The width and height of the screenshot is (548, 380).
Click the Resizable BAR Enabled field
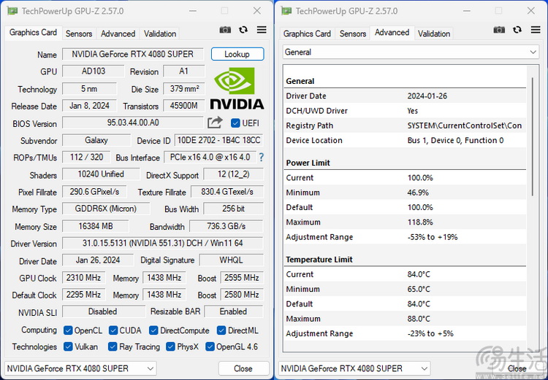pos(234,311)
